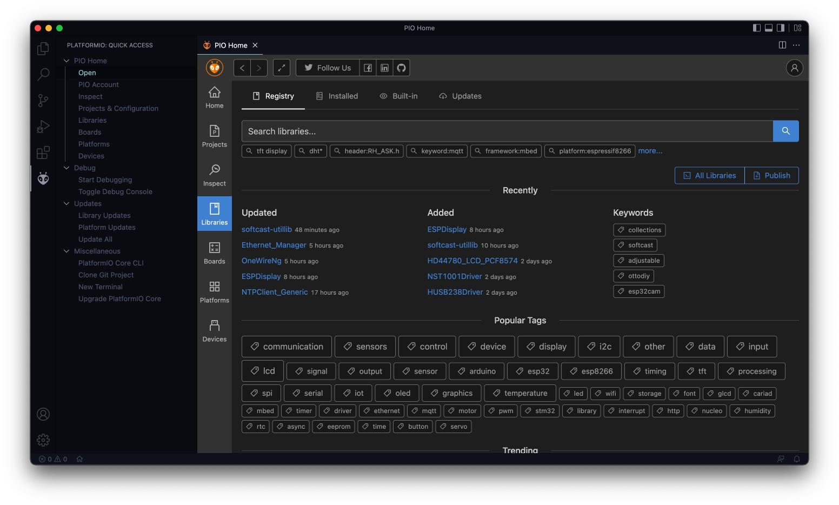Open the HD44780_LCD_PCF8574 library link
839x505 pixels.
tap(472, 261)
